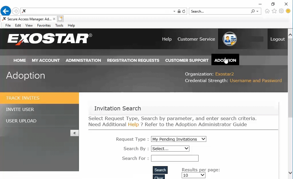
Task: Click inside the Search For input field
Action: pos(175,158)
